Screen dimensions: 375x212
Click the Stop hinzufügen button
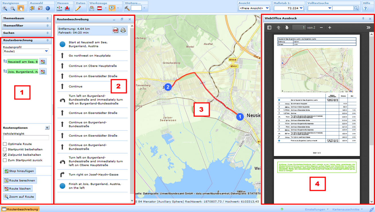pyautogui.click(x=19, y=171)
